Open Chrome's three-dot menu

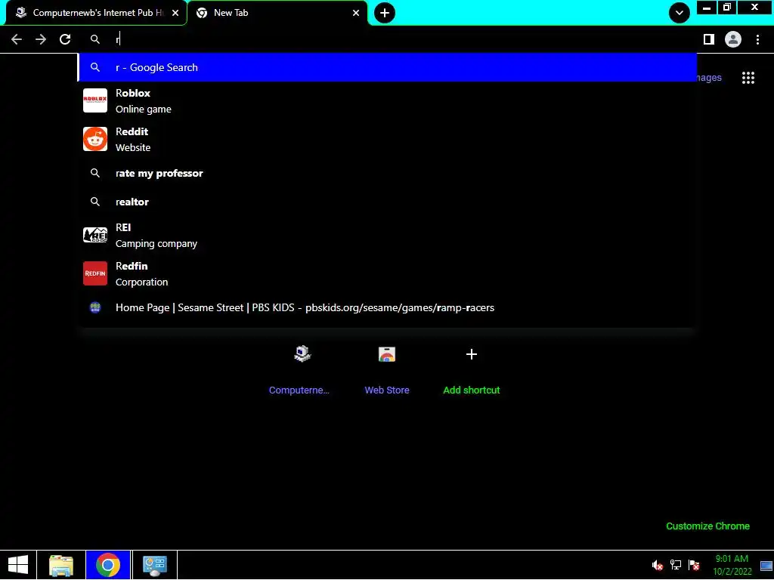pos(757,39)
